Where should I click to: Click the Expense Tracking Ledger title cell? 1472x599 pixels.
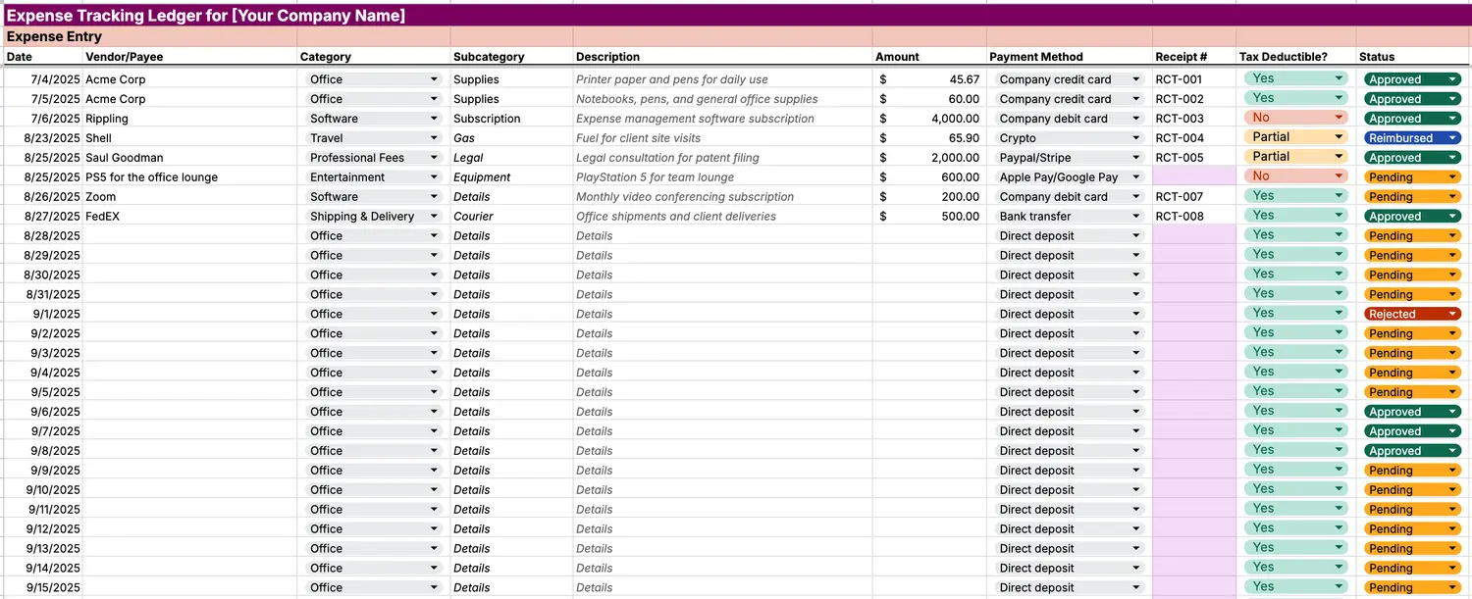click(205, 16)
